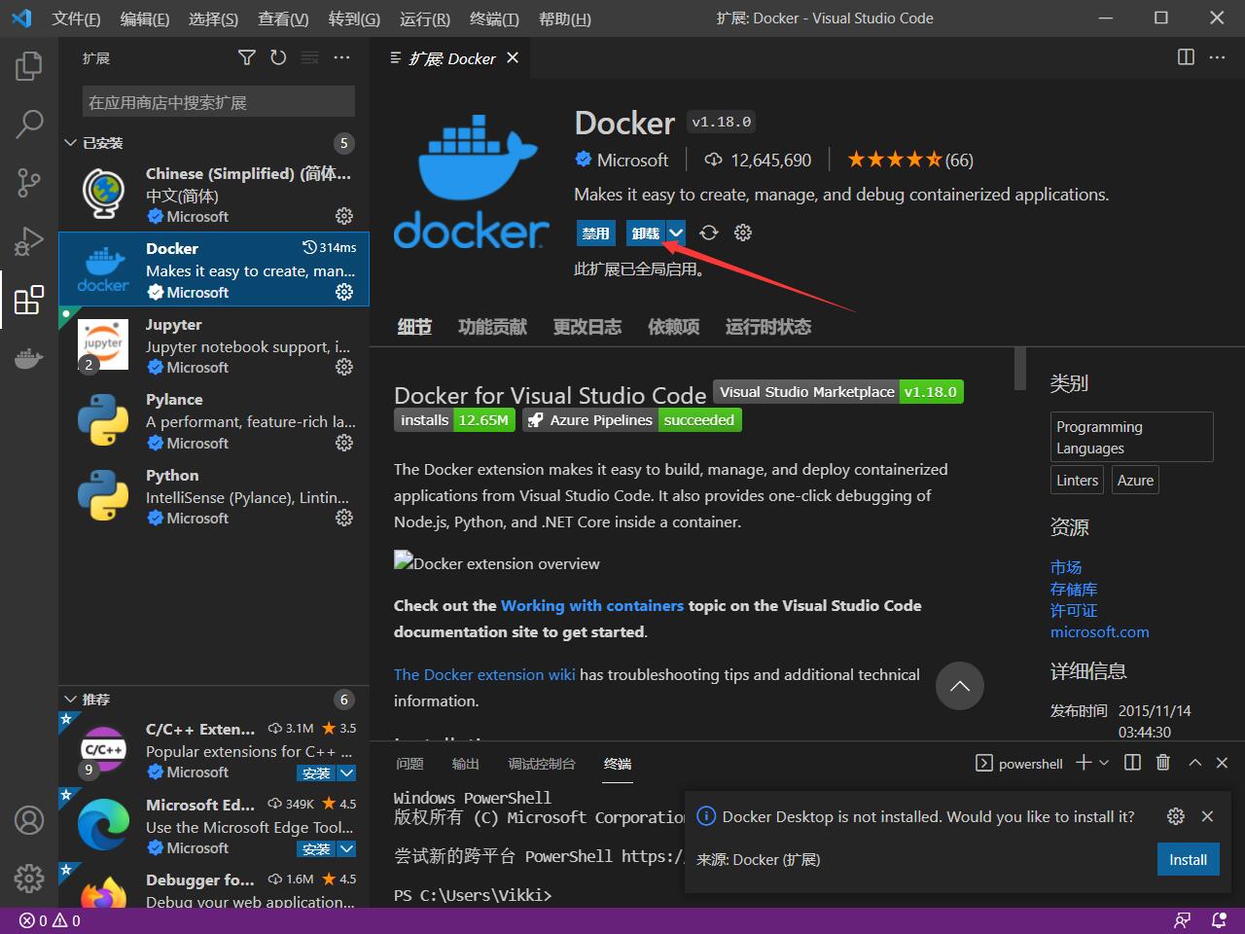Viewport: 1245px width, 934px height.
Task: Open notification settings gear
Action: pyautogui.click(x=1176, y=816)
